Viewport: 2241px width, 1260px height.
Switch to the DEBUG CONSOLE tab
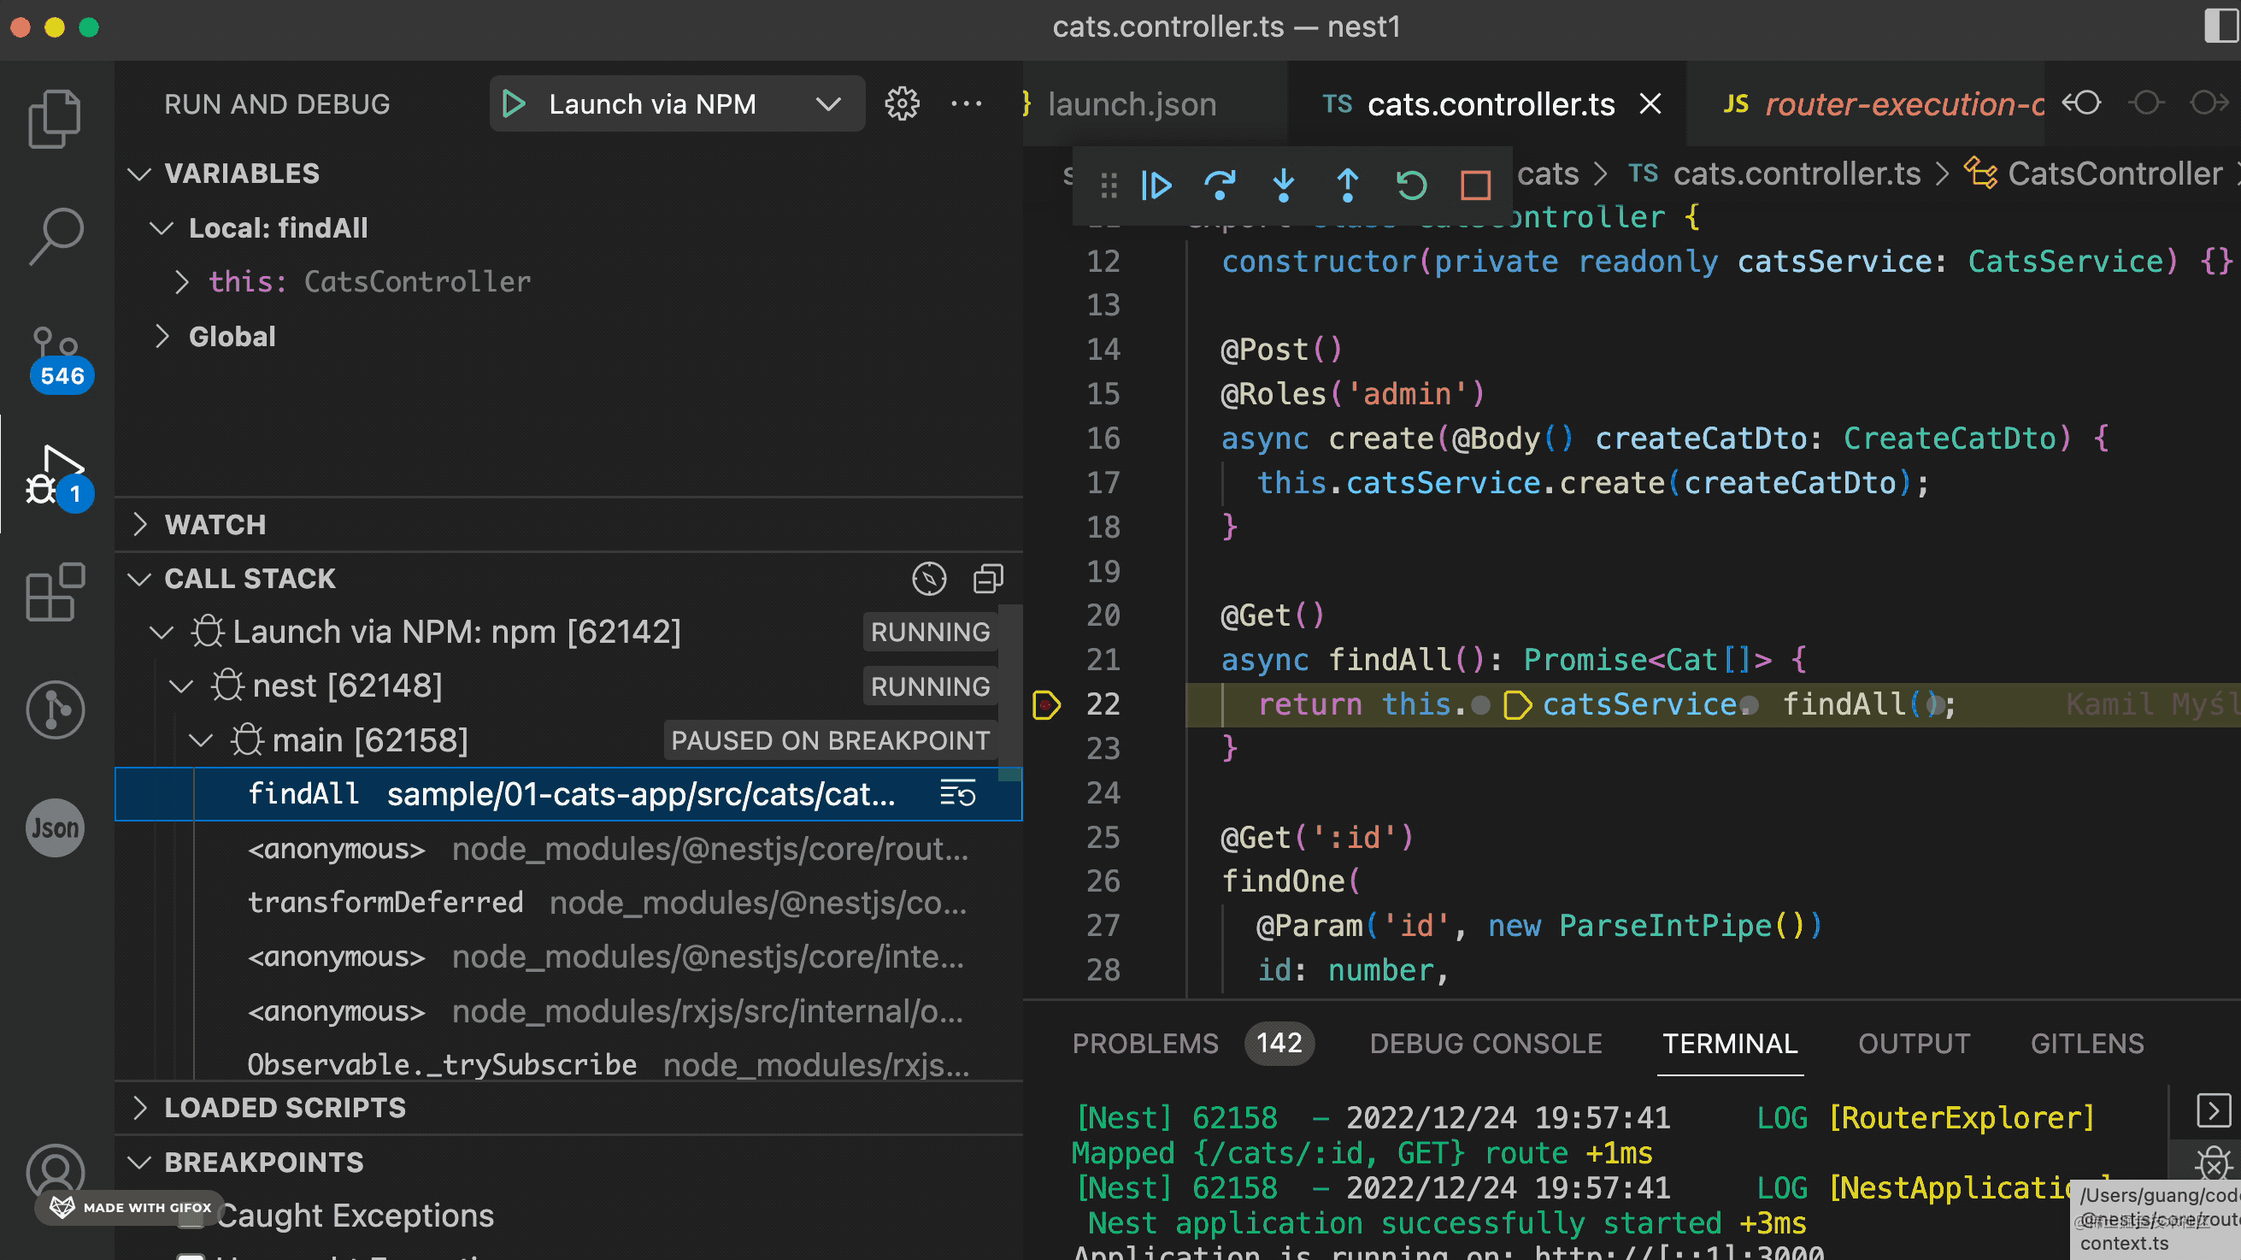[1485, 1044]
